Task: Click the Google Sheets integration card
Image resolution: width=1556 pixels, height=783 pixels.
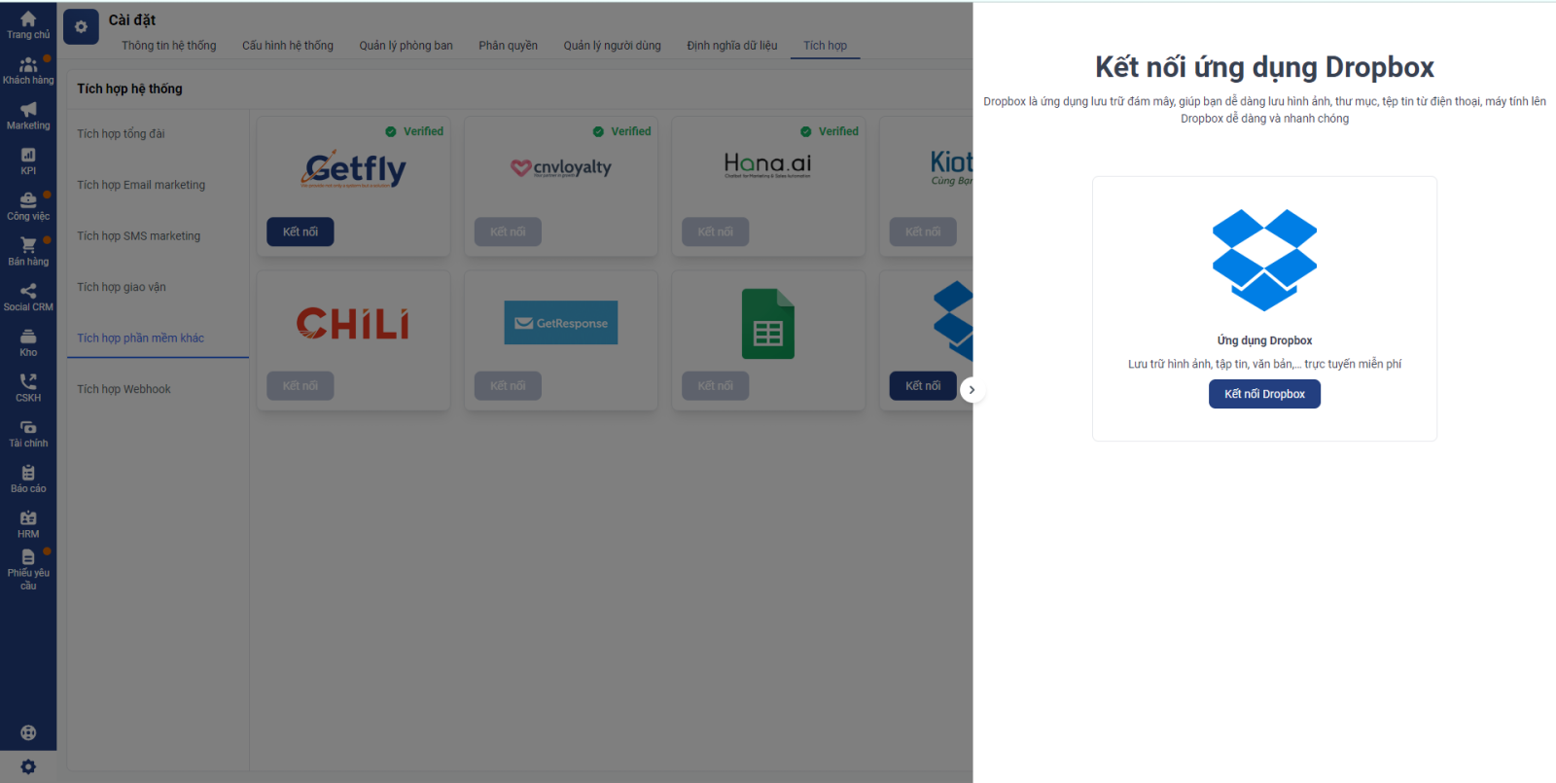Action: pyautogui.click(x=767, y=325)
